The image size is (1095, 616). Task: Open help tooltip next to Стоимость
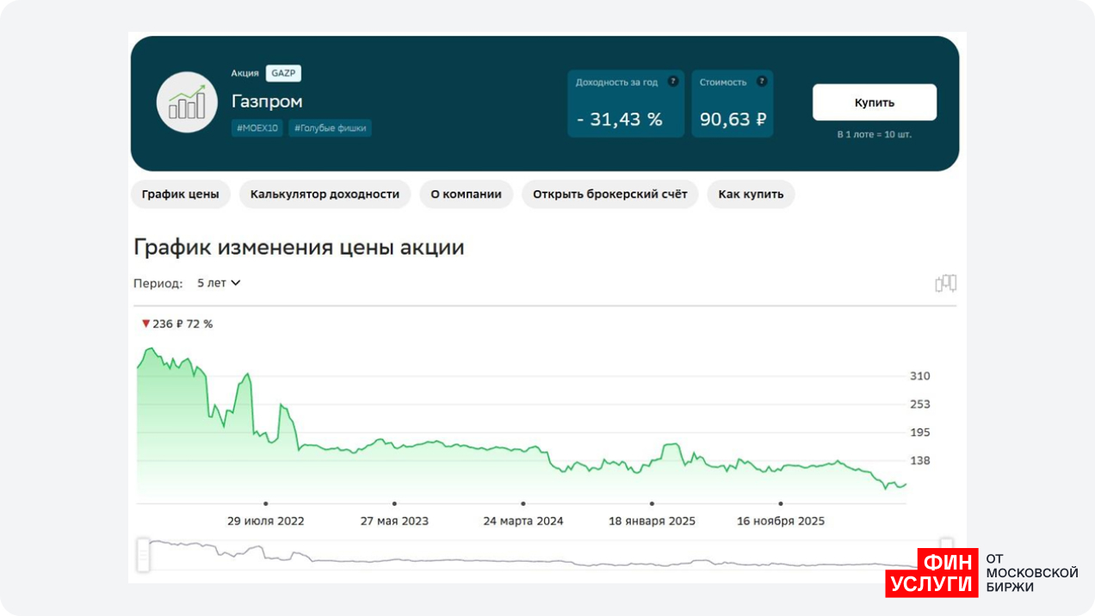click(x=762, y=82)
